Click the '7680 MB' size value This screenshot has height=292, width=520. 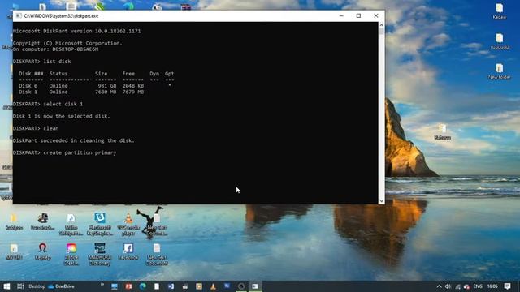(x=106, y=92)
